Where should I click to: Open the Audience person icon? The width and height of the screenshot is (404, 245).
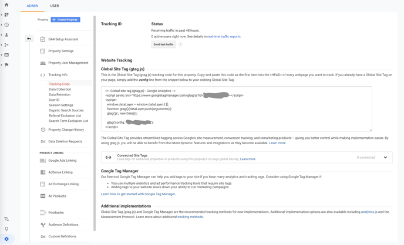pos(6,35)
